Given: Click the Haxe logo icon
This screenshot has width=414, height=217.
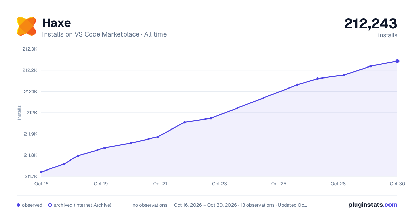Looking at the screenshot, I should (x=26, y=26).
